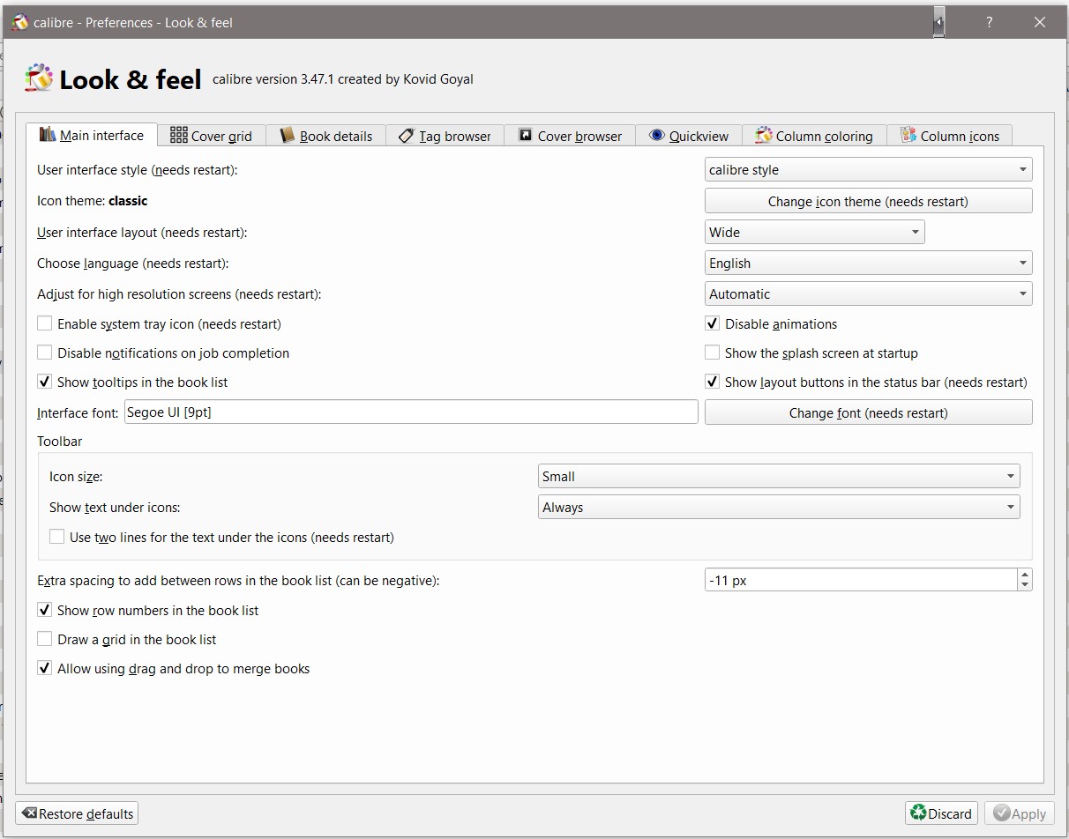Expand the high resolution screens dropdown

point(869,294)
